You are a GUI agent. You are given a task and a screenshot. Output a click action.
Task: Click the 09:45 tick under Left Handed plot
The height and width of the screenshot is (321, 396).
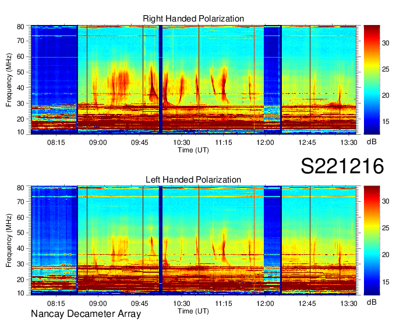pos(140,304)
